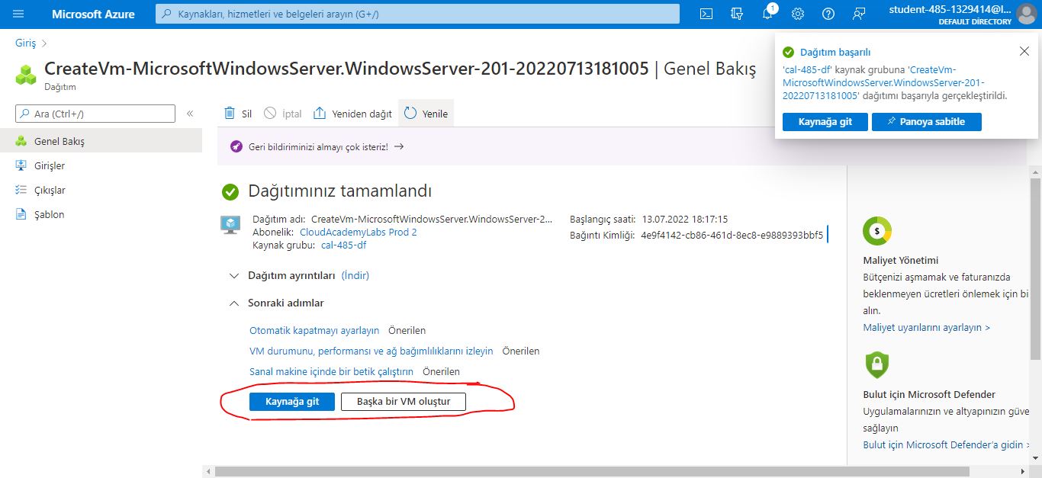Click Başka bir VM oluştur button
Screen dimensions: 1042x478
point(404,402)
